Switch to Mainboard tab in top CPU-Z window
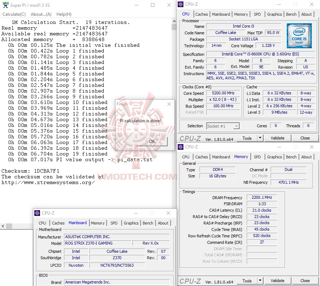Viewport: 320px width, 286px height. click(x=221, y=14)
